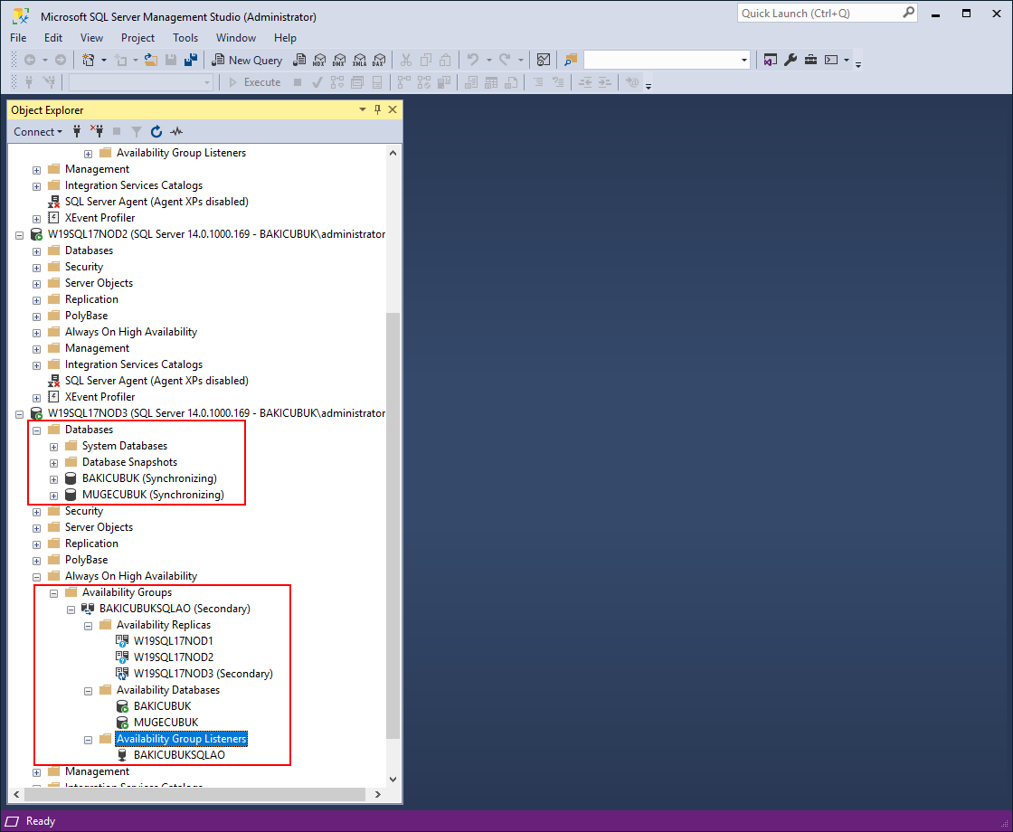Open the View menu

click(91, 37)
